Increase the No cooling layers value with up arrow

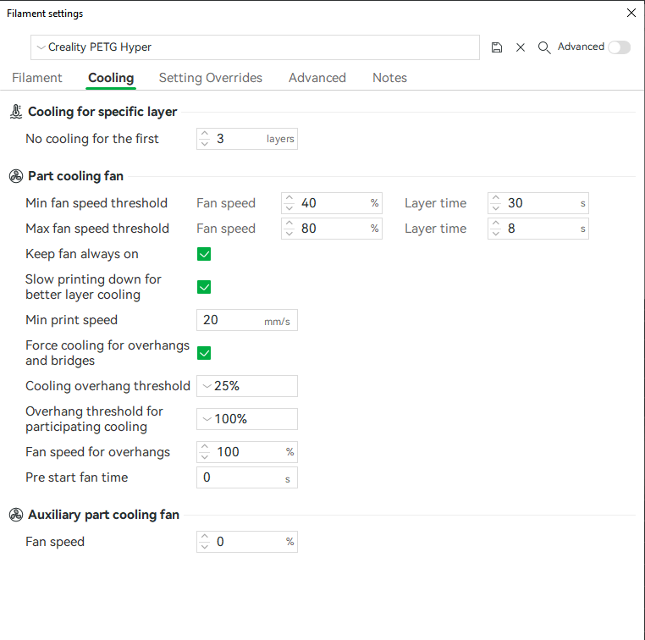coord(204,134)
